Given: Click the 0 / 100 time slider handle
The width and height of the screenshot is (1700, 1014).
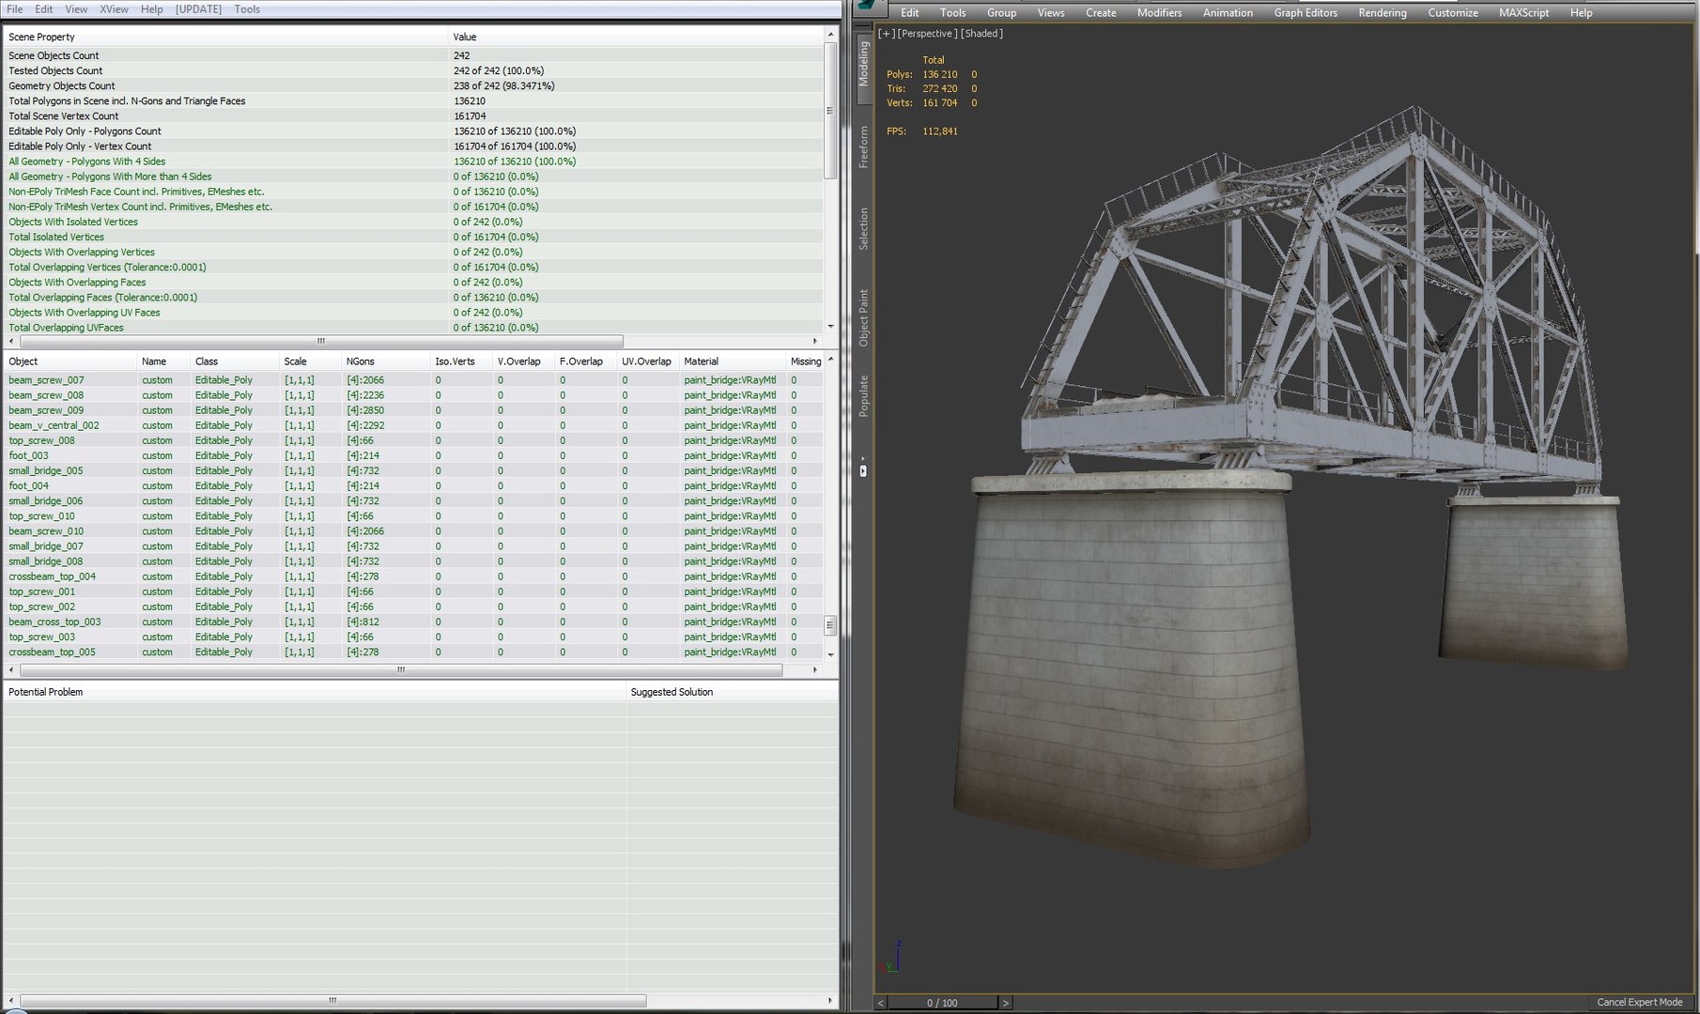Looking at the screenshot, I should click(x=942, y=1003).
